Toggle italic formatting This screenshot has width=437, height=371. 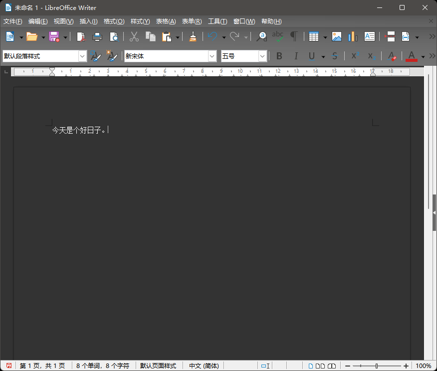pyautogui.click(x=296, y=56)
